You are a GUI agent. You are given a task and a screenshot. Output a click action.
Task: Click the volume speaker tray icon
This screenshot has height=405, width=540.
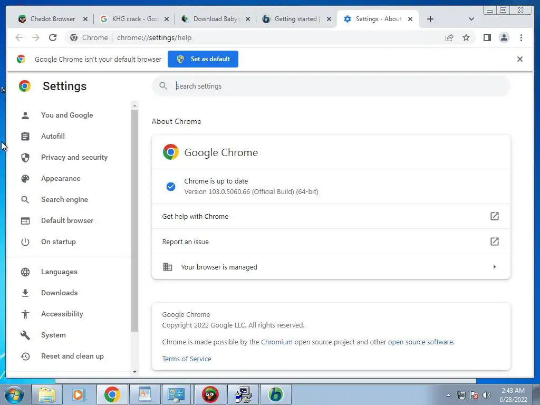coord(487,395)
